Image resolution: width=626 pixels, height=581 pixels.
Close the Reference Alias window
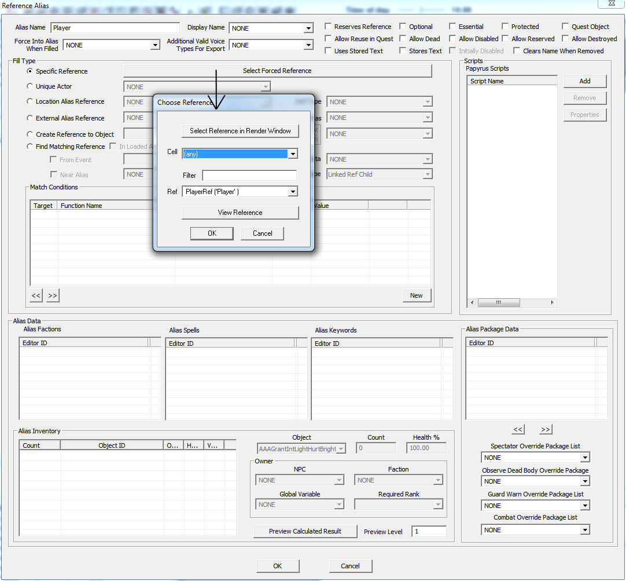pyautogui.click(x=610, y=3)
